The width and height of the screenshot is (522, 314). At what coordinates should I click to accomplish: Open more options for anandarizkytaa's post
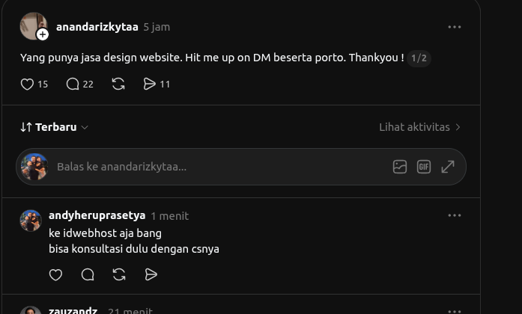point(455,27)
